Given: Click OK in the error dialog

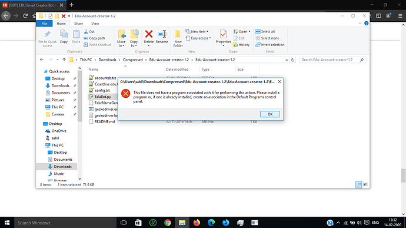Looking at the screenshot, I should click(x=270, y=114).
